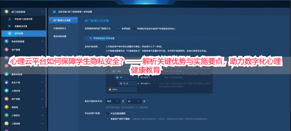Open the 01 day dropdown

pos(134,101)
